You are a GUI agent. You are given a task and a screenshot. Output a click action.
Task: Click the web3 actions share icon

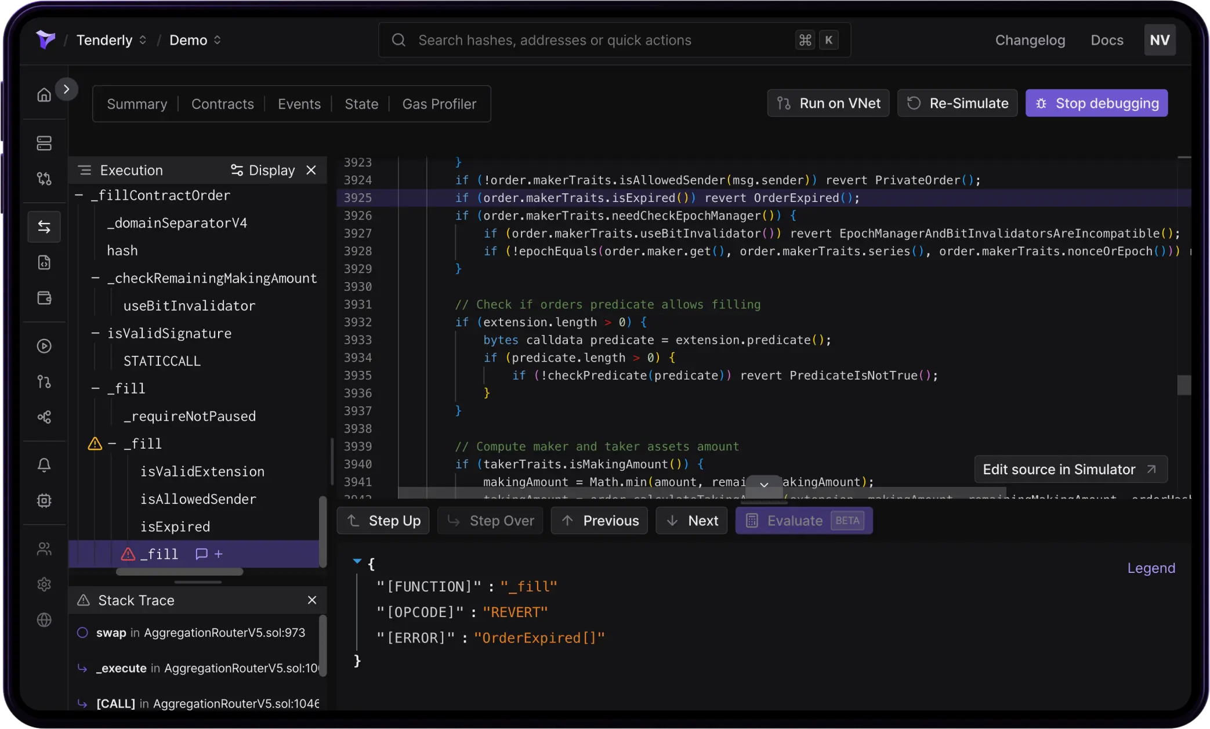pos(44,417)
